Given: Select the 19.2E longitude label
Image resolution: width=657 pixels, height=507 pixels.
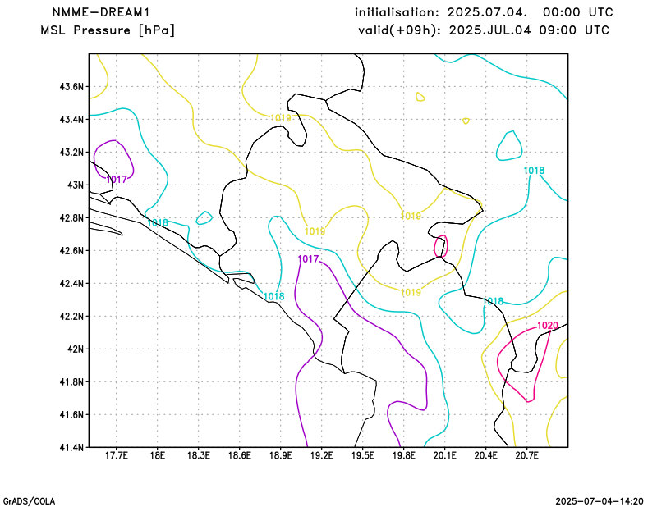Looking at the screenshot, I should click(x=321, y=455).
